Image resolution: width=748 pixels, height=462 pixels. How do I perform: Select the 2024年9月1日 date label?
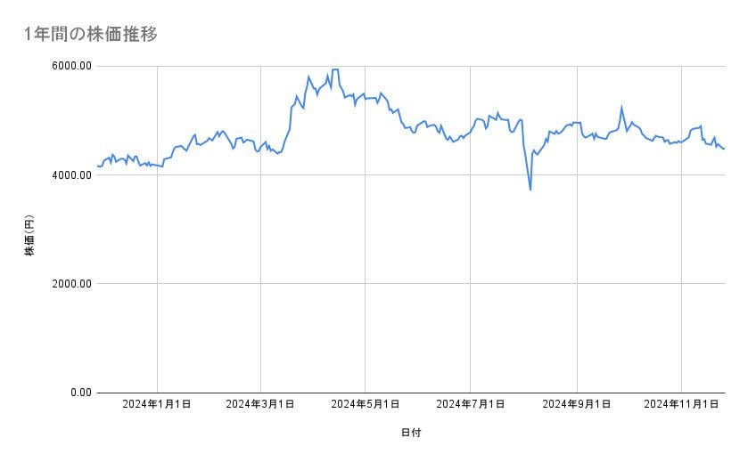577,404
